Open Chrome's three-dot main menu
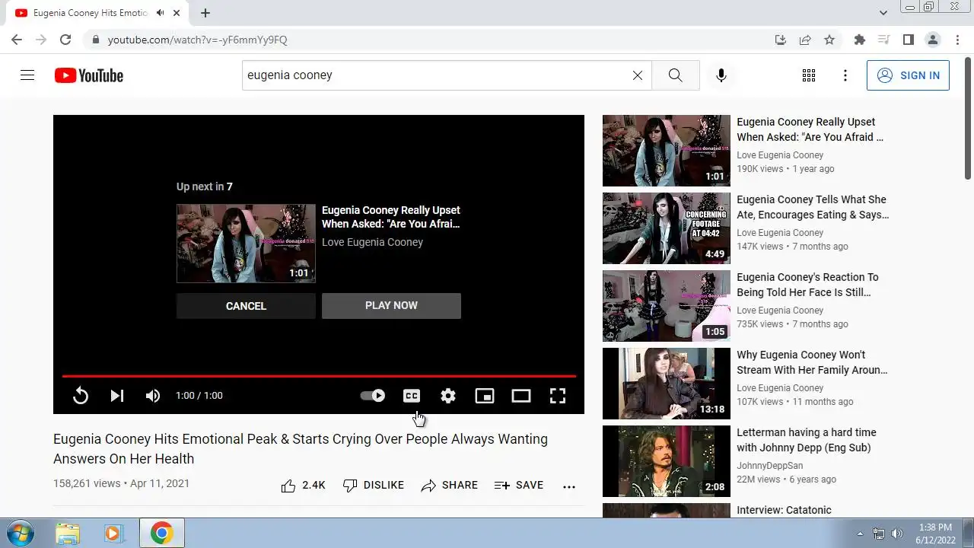This screenshot has width=974, height=548. (957, 40)
